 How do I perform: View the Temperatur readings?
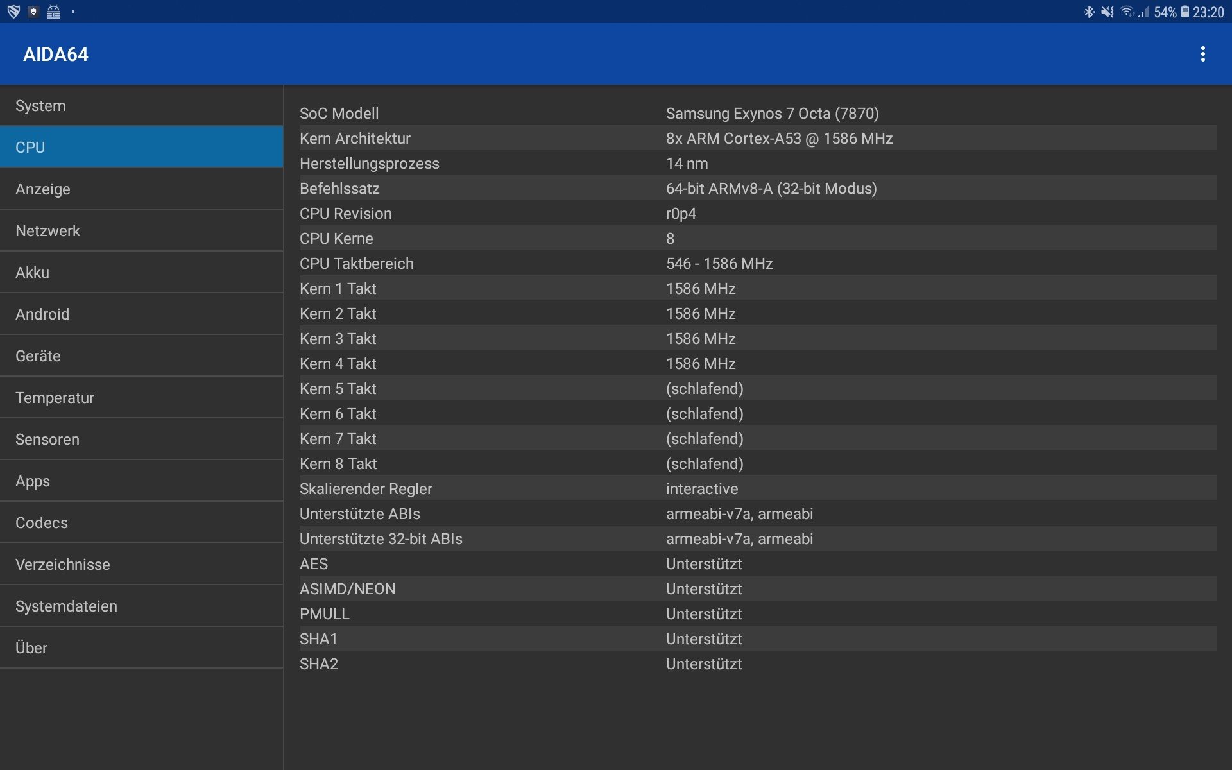[x=141, y=398]
